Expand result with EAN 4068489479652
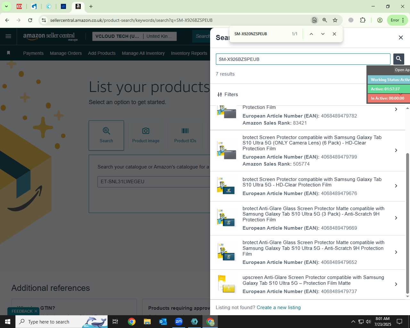Image resolution: width=410 pixels, height=328 pixels. click(396, 252)
